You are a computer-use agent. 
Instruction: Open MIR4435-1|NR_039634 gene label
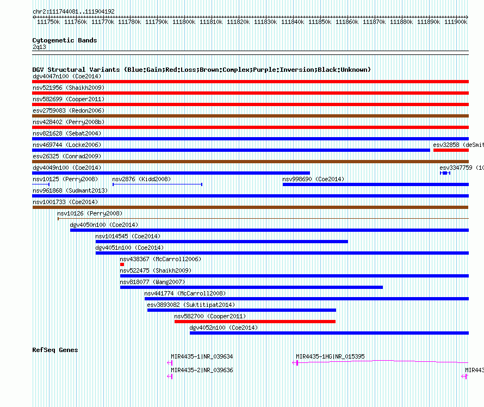(x=202, y=356)
